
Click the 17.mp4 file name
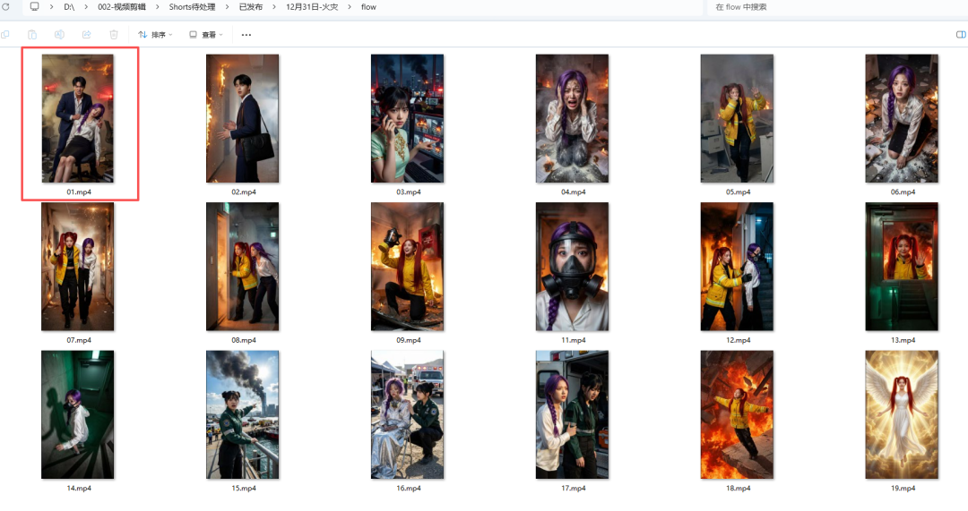coord(574,489)
